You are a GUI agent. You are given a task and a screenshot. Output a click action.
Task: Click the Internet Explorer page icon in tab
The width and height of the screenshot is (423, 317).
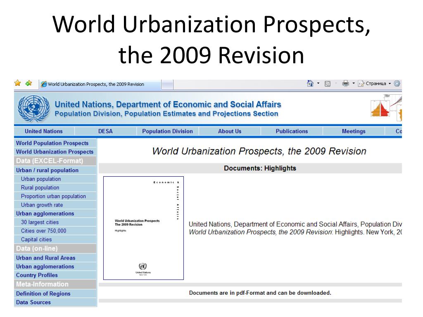tap(44, 84)
